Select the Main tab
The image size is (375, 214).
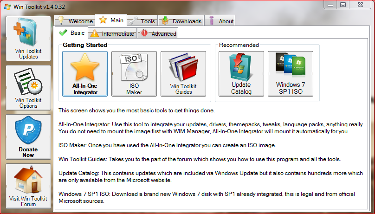pos(111,20)
